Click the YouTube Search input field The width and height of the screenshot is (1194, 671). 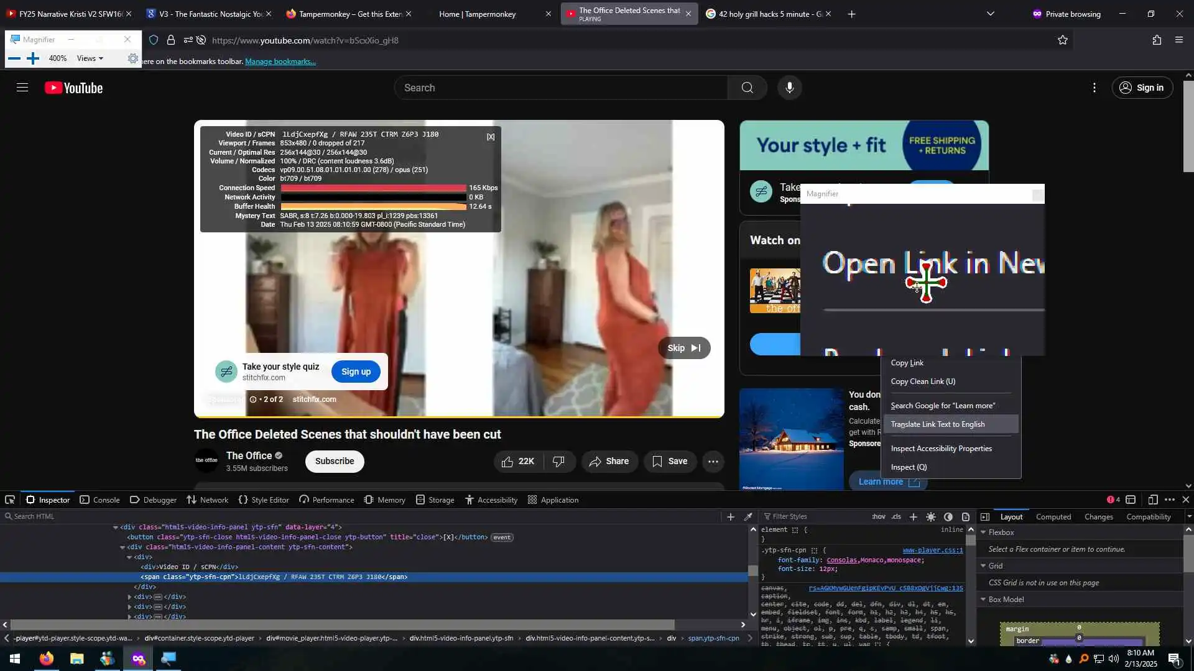(x=560, y=88)
